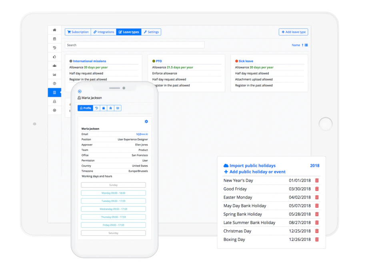Click the Add leave type button

(x=293, y=32)
